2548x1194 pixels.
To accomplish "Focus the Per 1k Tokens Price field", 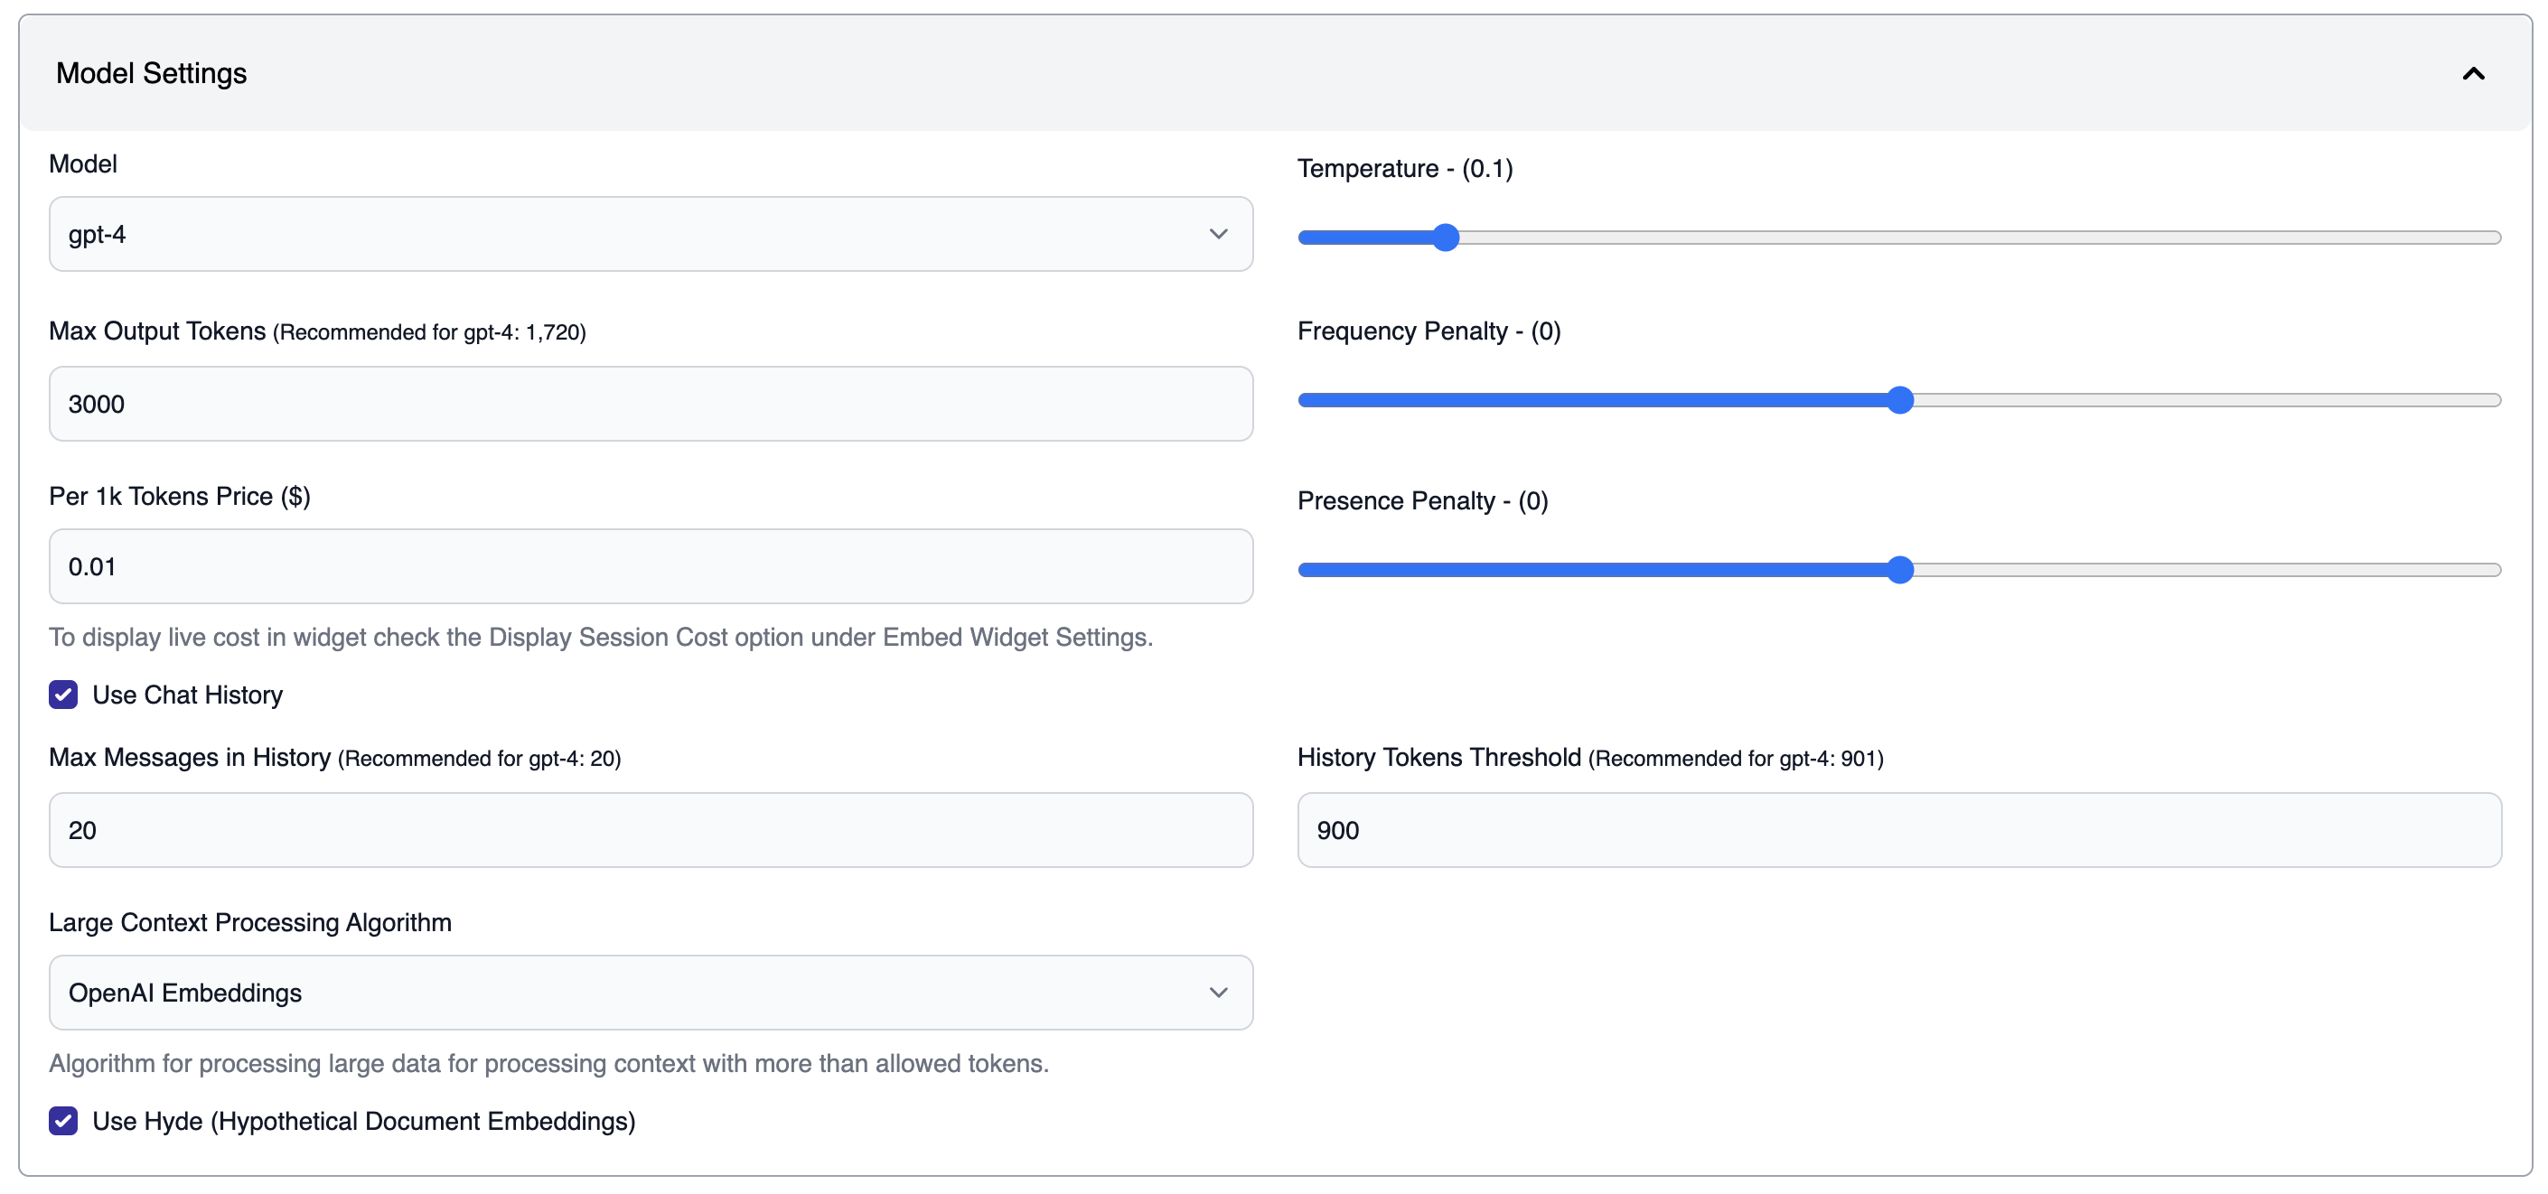I will [x=650, y=566].
